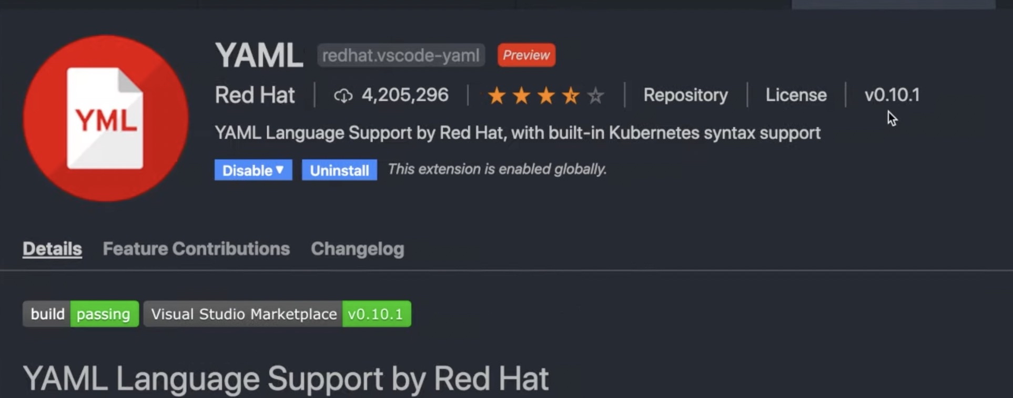The image size is (1013, 398).
Task: Click the empty fifth rating star
Action: click(x=595, y=96)
